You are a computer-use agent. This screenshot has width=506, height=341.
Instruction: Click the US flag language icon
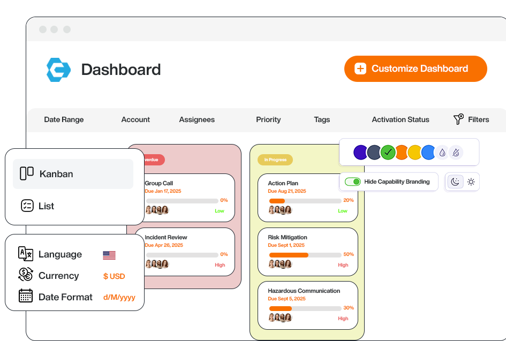109,255
